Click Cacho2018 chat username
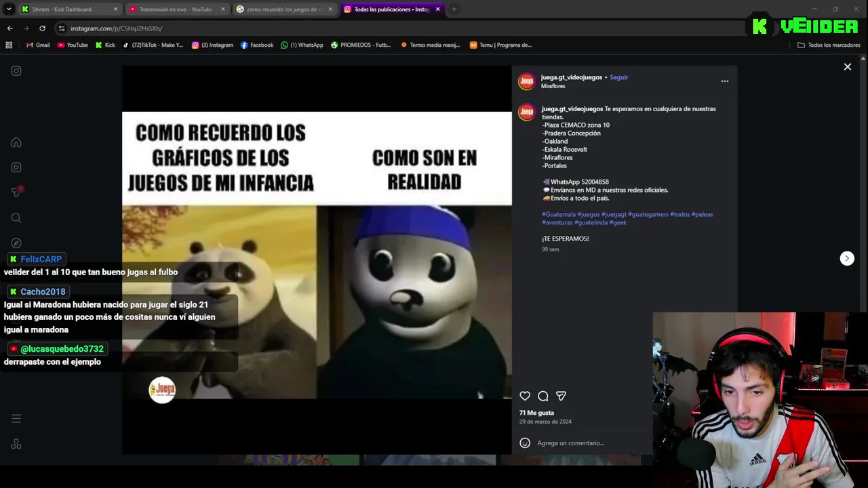Image resolution: width=868 pixels, height=488 pixels. pyautogui.click(x=43, y=291)
